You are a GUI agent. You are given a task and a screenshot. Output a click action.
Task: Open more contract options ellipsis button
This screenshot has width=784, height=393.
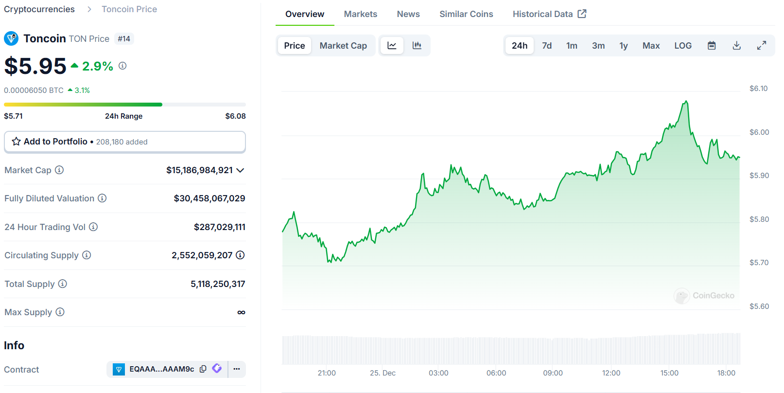tap(237, 369)
